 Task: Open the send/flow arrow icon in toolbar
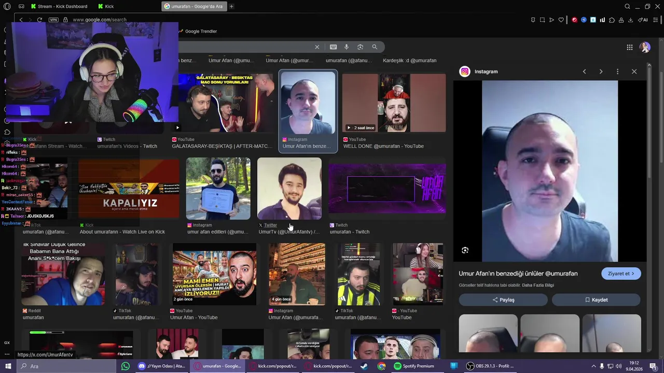coord(551,20)
